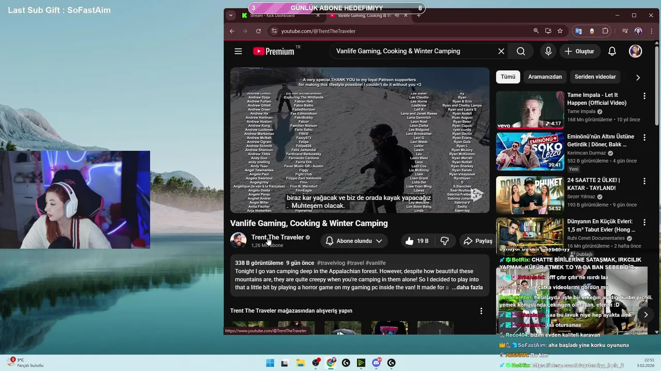This screenshot has width=661, height=371.
Task: Close the Kick Dashboard tab
Action: pyautogui.click(x=318, y=15)
